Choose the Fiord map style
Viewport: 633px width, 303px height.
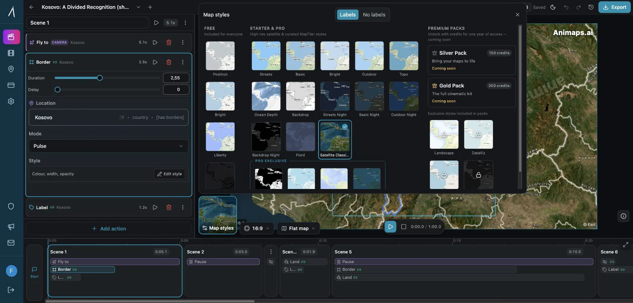coord(300,140)
